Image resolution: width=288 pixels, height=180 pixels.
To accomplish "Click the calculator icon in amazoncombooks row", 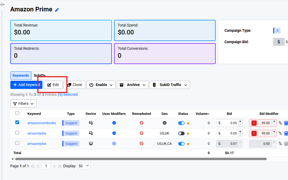I will tap(286, 123).
